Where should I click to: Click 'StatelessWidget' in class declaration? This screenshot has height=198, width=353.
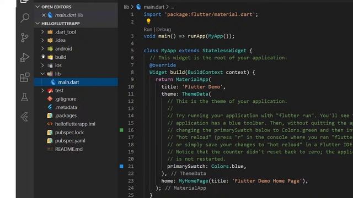tap(224, 51)
